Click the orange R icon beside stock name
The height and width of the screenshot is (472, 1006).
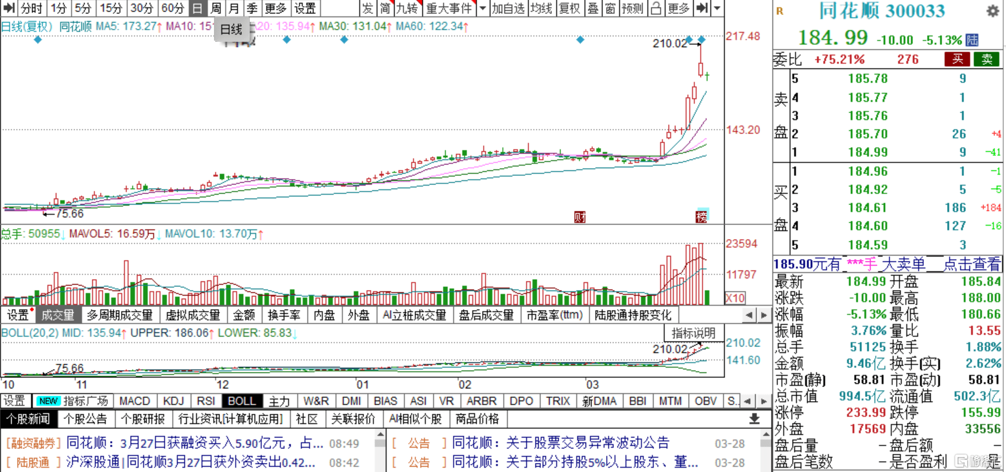click(x=780, y=11)
